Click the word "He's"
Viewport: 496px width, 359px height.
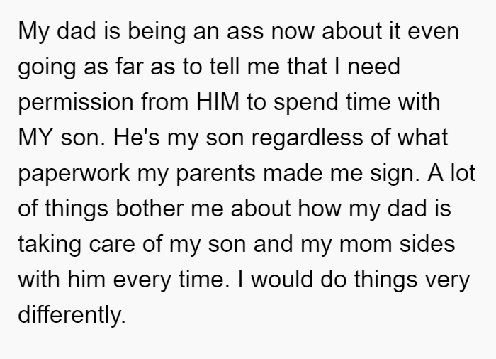click(136, 137)
